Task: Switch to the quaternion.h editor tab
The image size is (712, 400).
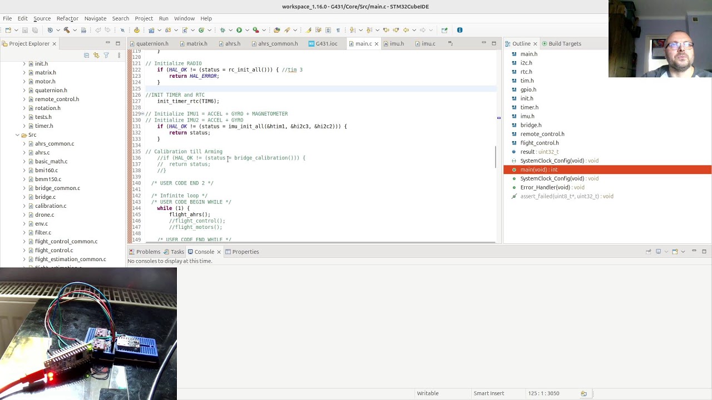Action: pos(149,43)
